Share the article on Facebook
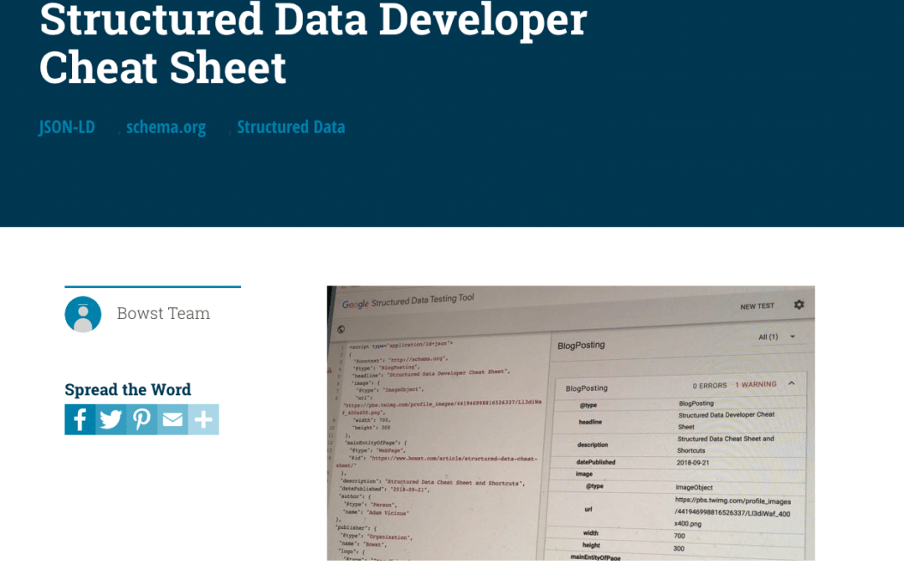The width and height of the screenshot is (904, 565). (x=80, y=419)
